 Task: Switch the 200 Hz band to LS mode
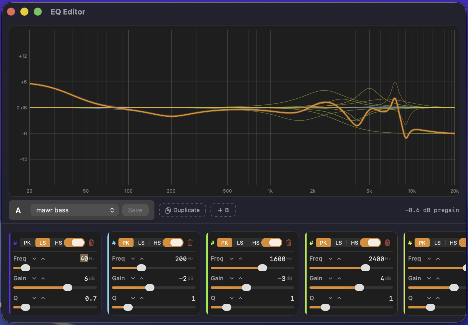[141, 243]
